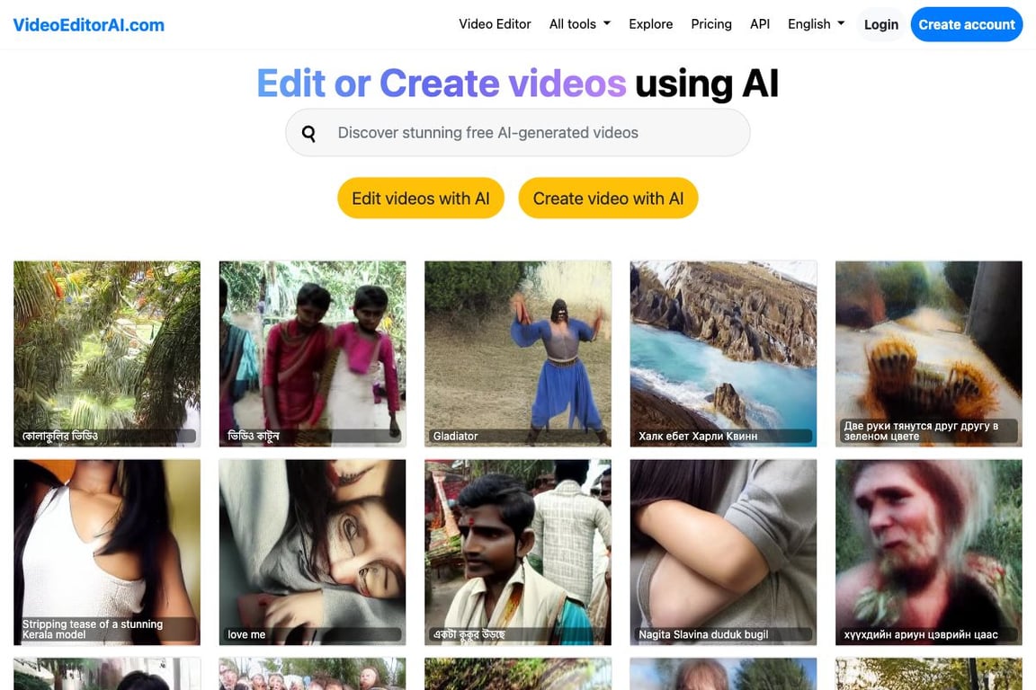The height and width of the screenshot is (690, 1036).
Task: Open the Gladiator video thumbnail
Action: point(517,354)
